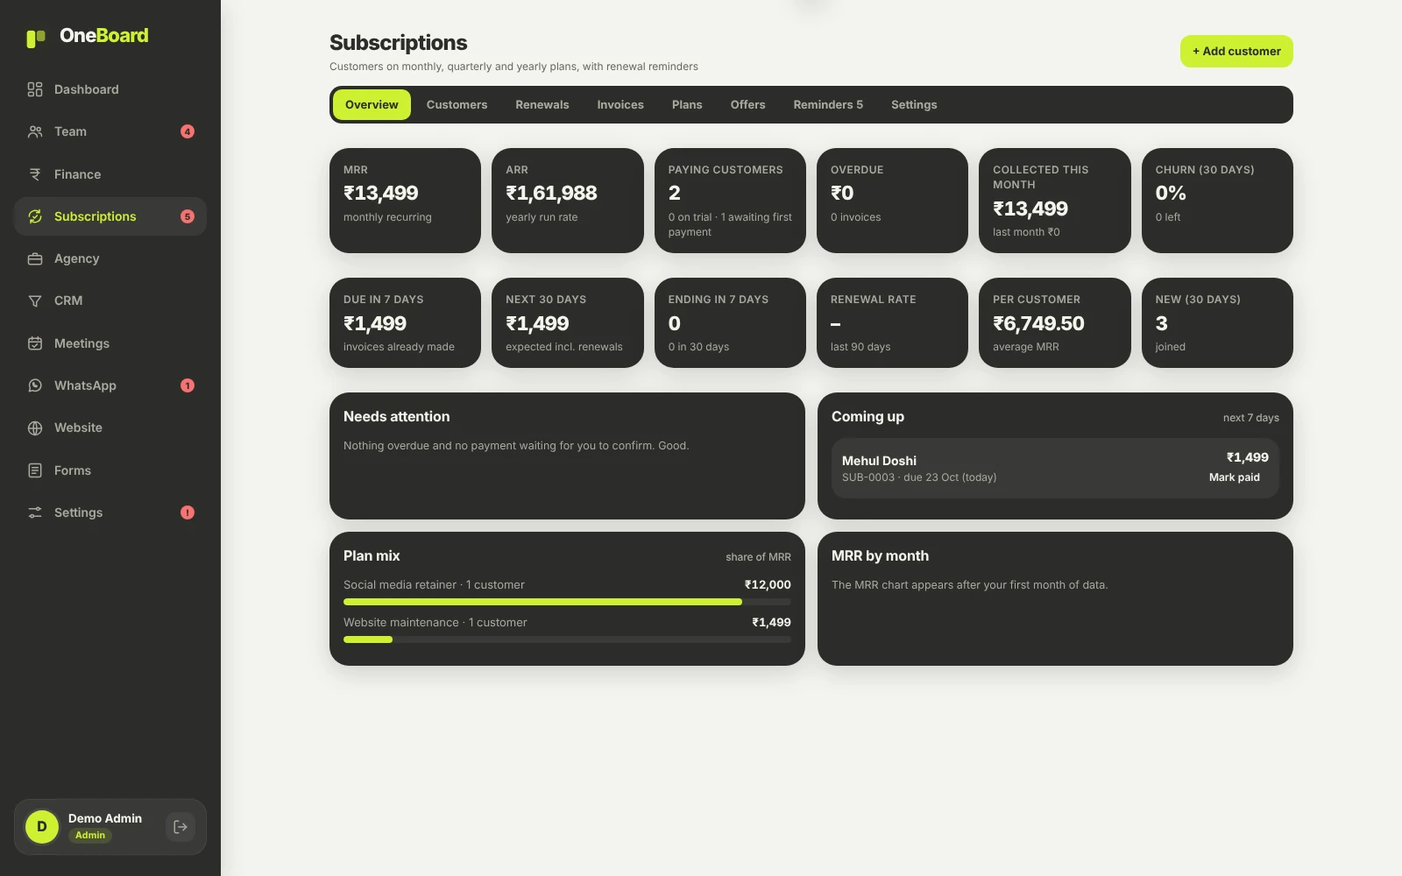Viewport: 1402px width, 876px height.
Task: Click the Subscriptions badge showing 5
Action: [x=188, y=216]
